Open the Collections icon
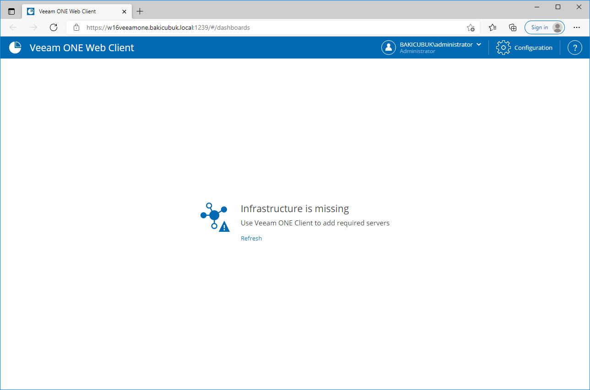 pyautogui.click(x=513, y=27)
